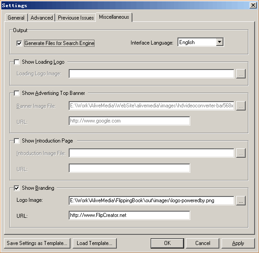Apply the current settings
The width and height of the screenshot is (259, 253).
[238, 243]
